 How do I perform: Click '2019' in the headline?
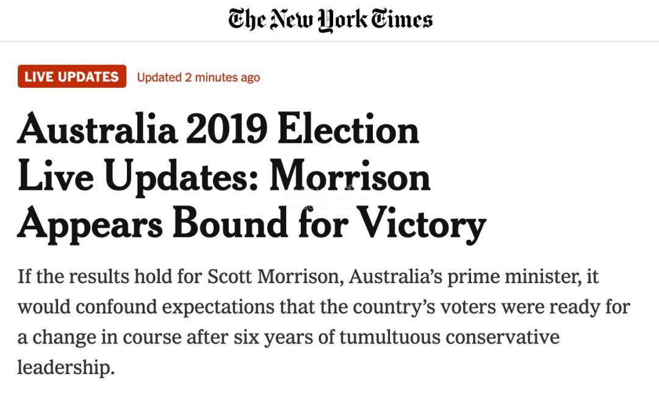[226, 129]
